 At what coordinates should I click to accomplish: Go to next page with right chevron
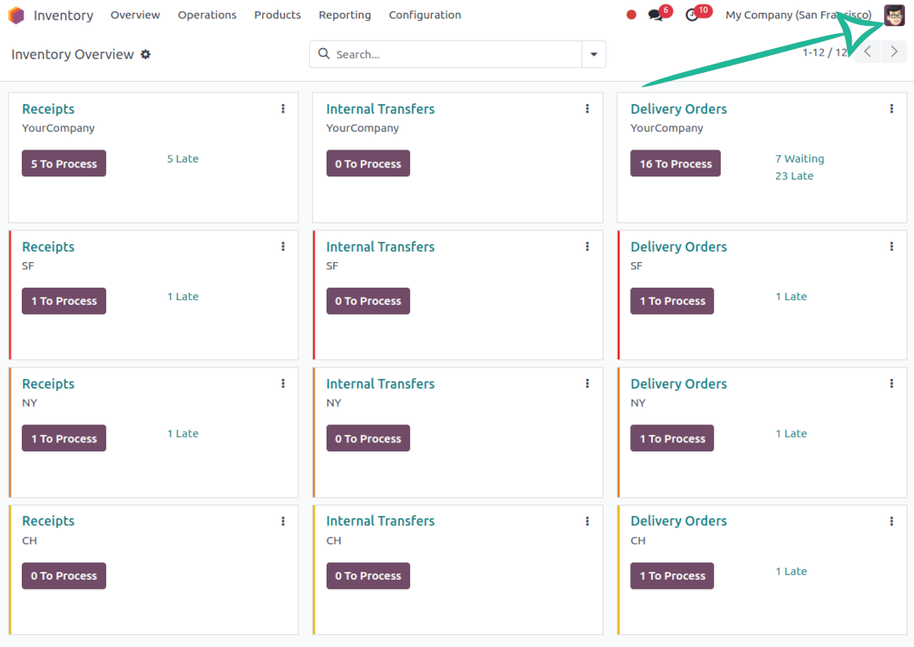(x=894, y=52)
